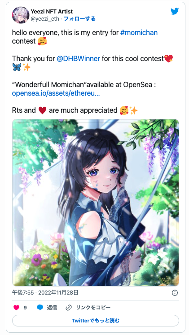This screenshot has width=189, height=335.
Task: Open the opensea.io asset link
Action: click(56, 93)
